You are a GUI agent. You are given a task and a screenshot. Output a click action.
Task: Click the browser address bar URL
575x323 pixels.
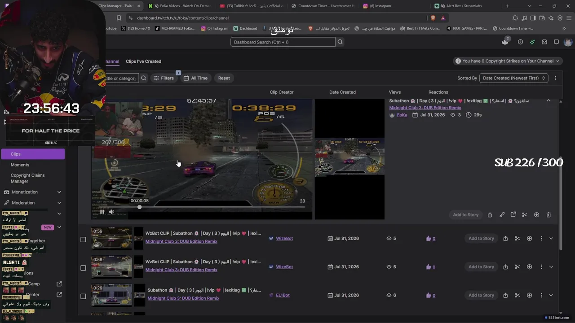pyautogui.click(x=183, y=18)
